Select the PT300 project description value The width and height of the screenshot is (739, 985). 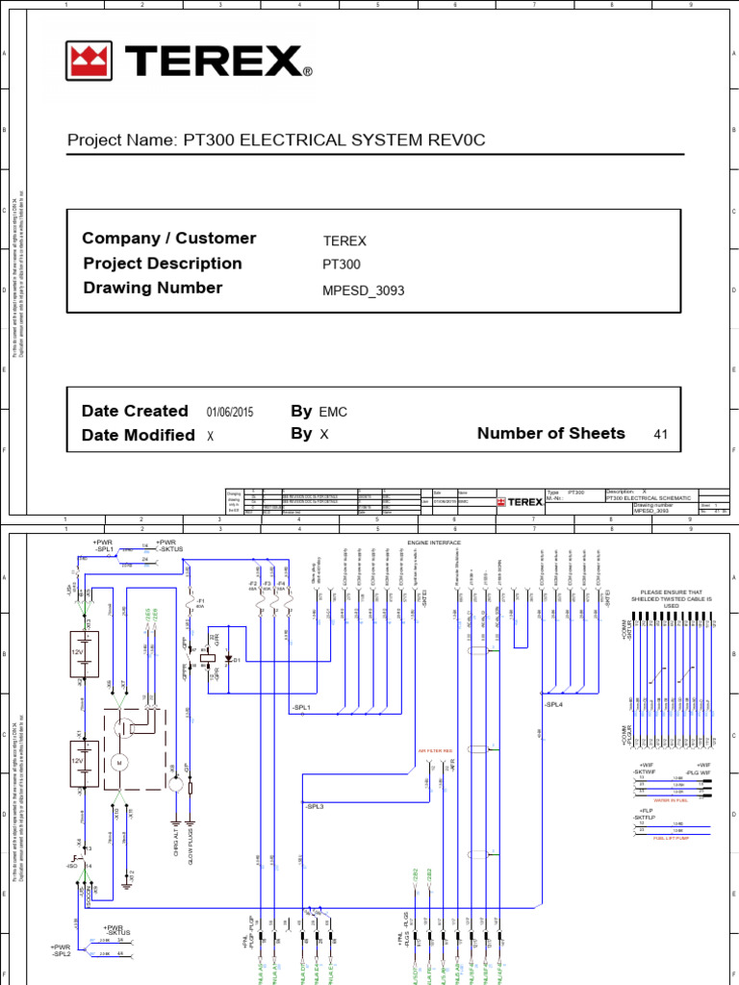coord(342,265)
